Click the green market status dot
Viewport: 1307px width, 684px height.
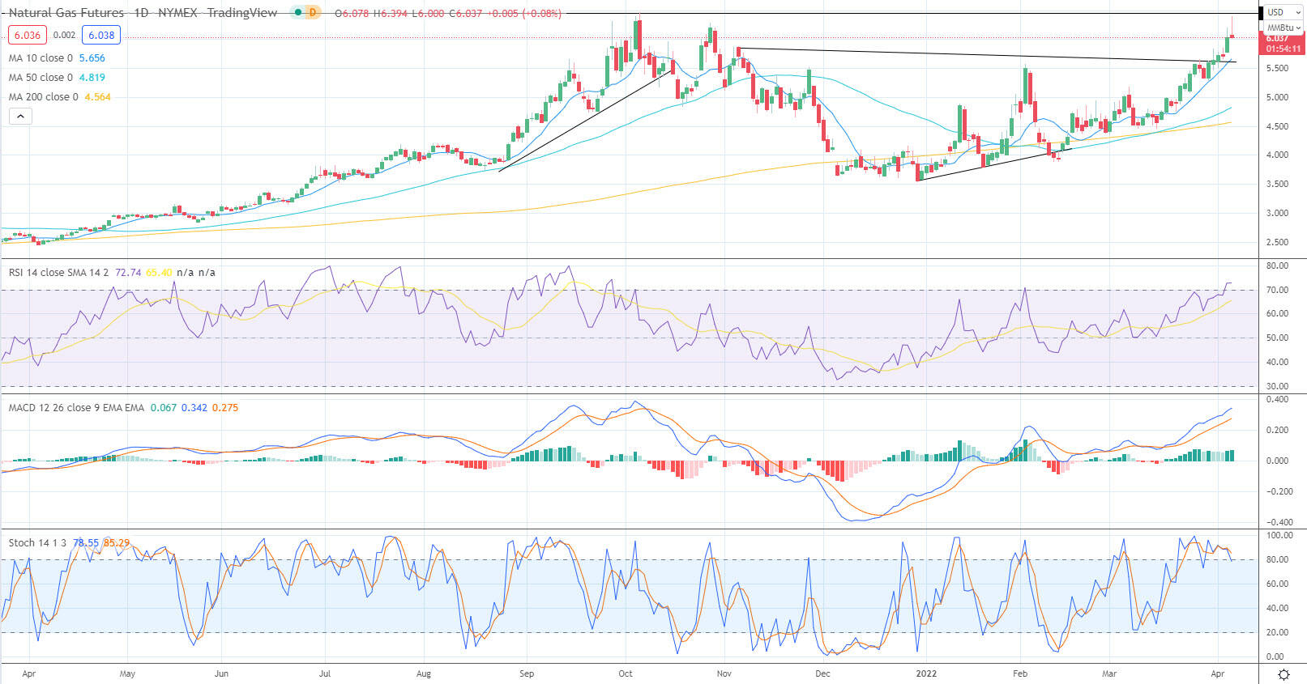[x=298, y=13]
